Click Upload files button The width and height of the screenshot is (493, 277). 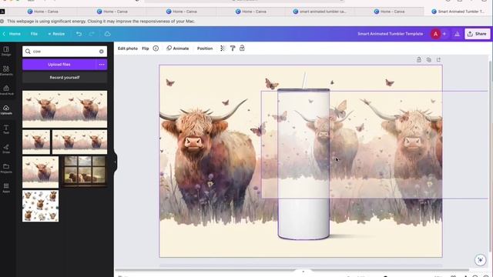(x=59, y=65)
